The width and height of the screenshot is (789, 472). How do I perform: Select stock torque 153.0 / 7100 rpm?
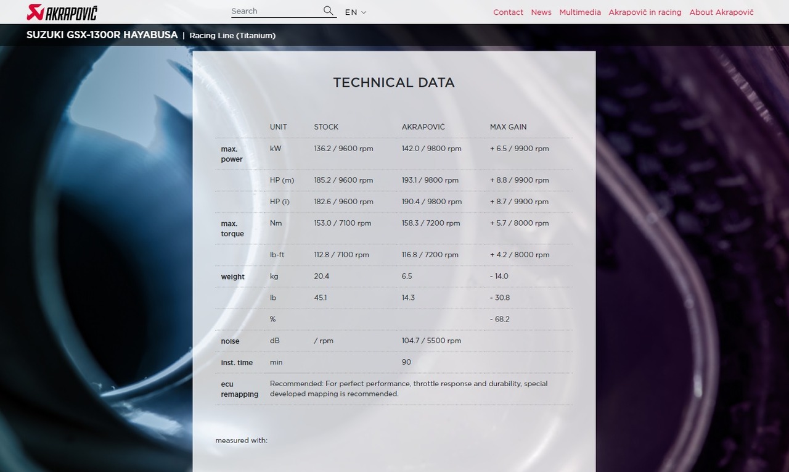(343, 223)
